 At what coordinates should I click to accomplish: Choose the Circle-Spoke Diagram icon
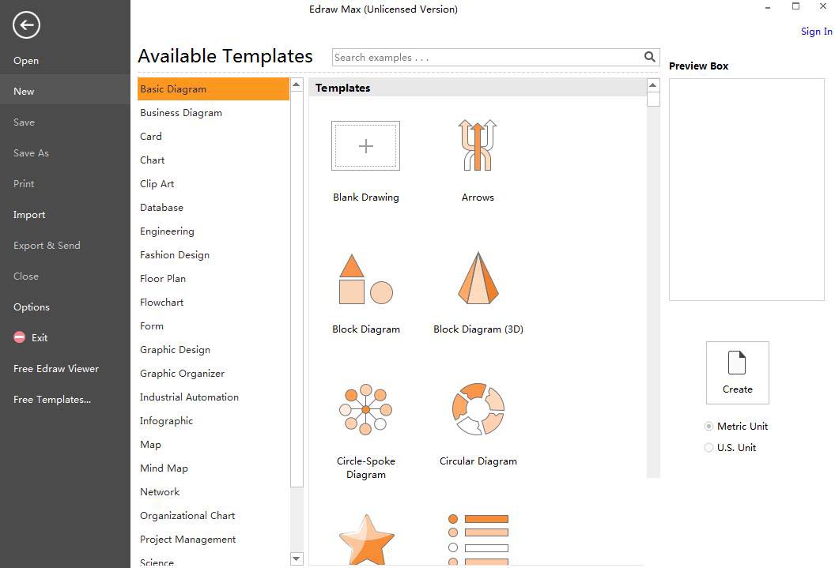(x=366, y=409)
